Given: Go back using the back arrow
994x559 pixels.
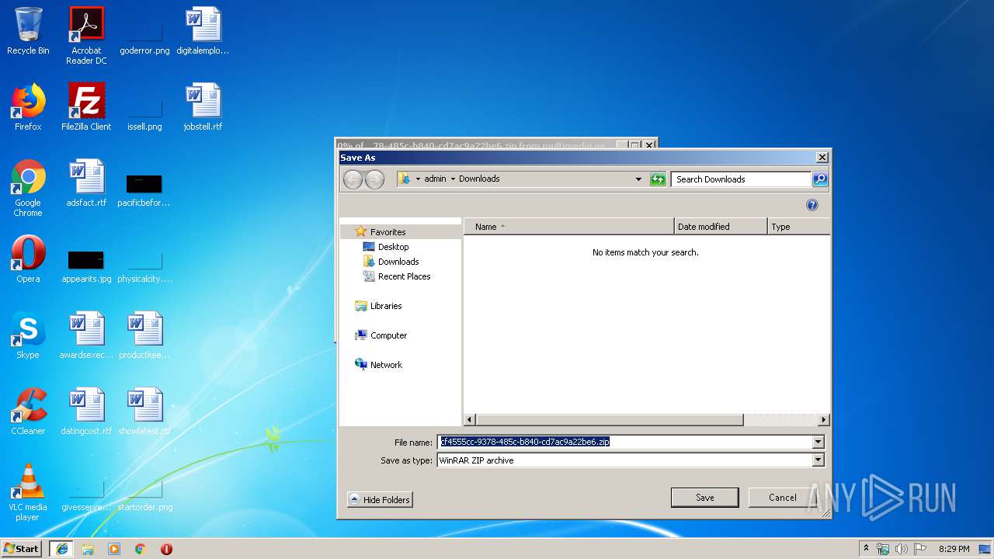Looking at the screenshot, I should click(x=353, y=179).
